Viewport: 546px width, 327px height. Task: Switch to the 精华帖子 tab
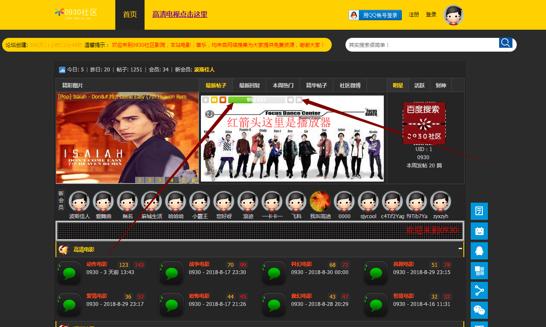pyautogui.click(x=317, y=85)
